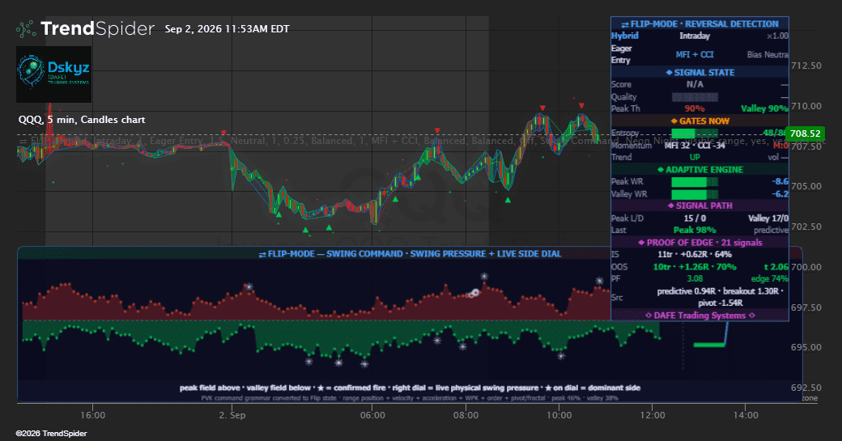The height and width of the screenshot is (441, 842).
Task: Click the 14:00 time axis label
Action: tap(746, 415)
